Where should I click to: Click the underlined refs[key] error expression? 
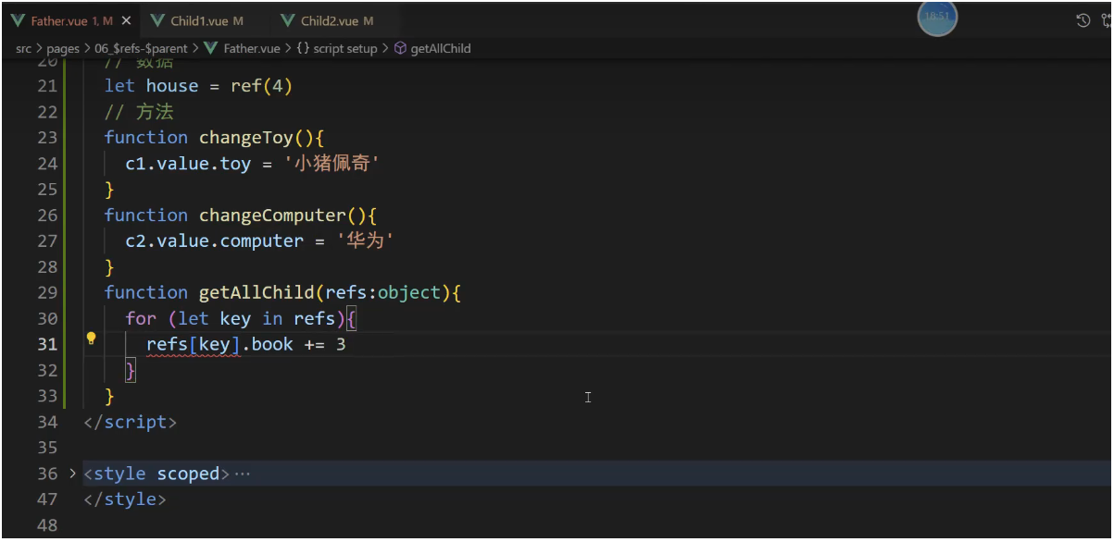(194, 345)
